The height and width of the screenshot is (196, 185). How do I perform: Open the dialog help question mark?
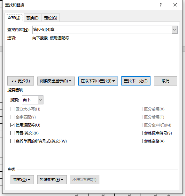point(161,5)
